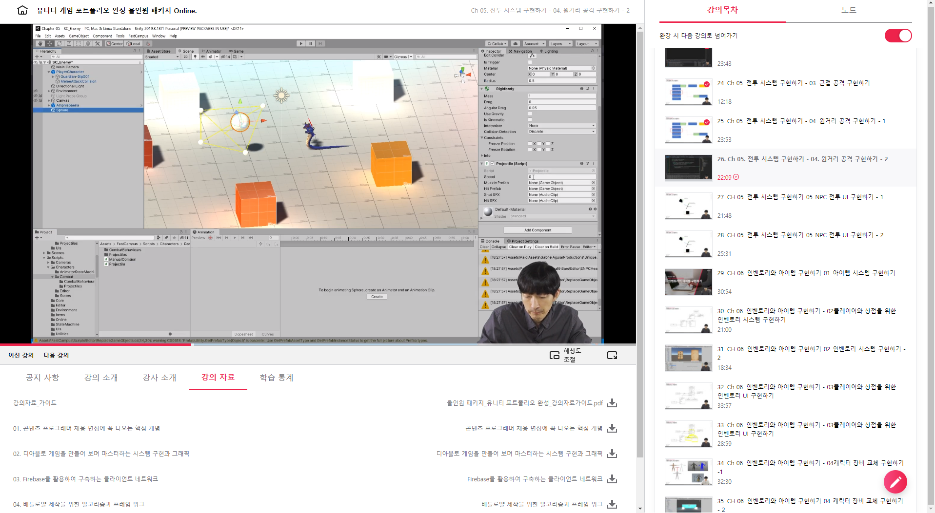Toggle Pivot Center handle position button
This screenshot has width=935, height=513.
pos(115,43)
